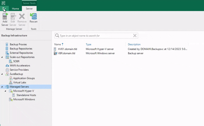
Task: Click inside the object name search field
Action: point(96,36)
